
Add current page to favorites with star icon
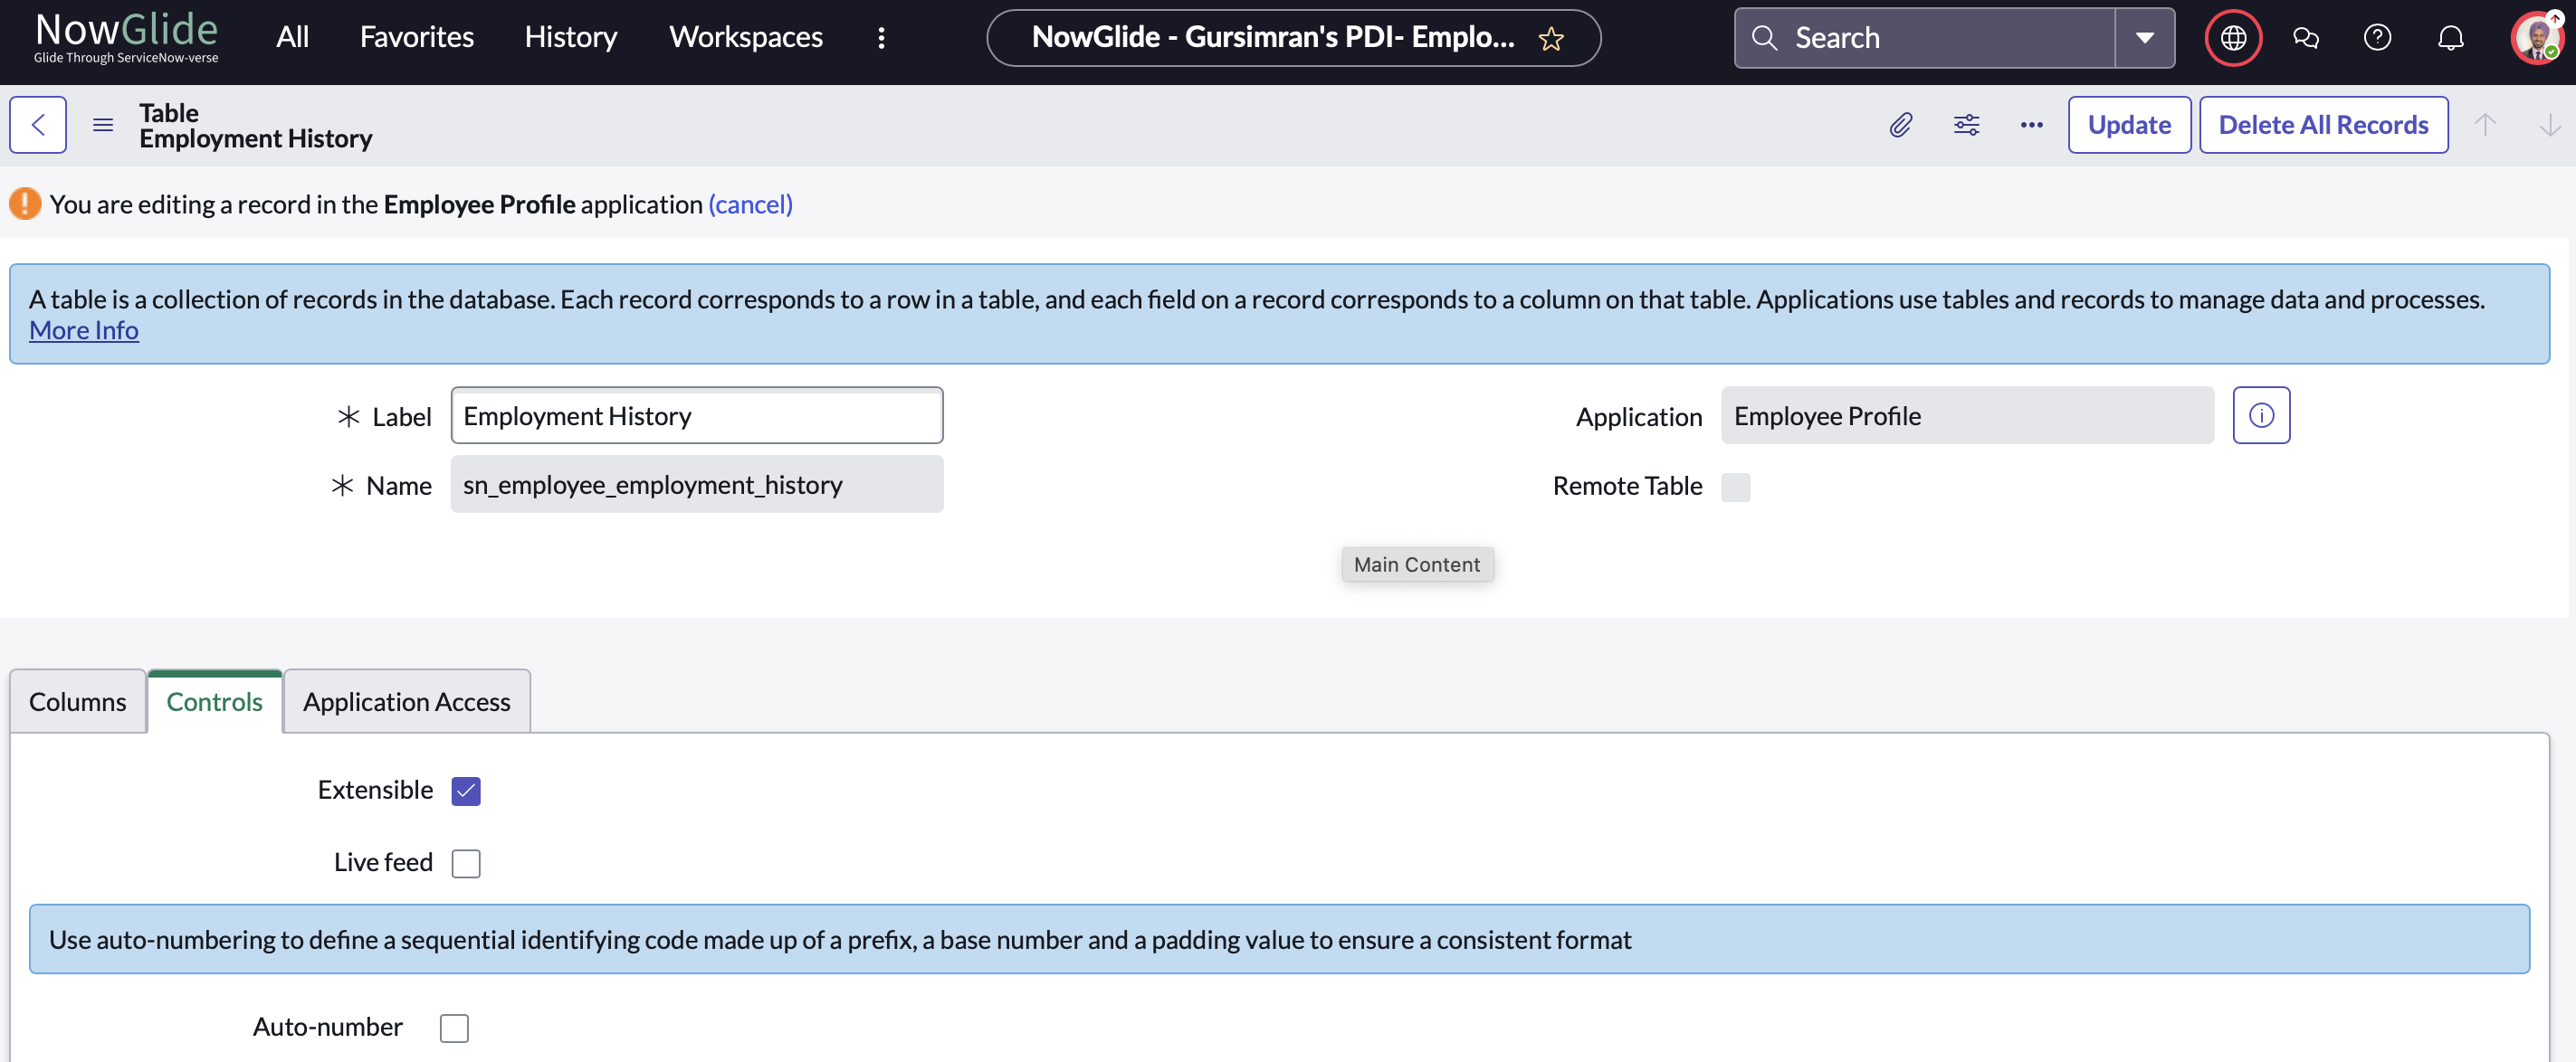coord(1551,39)
